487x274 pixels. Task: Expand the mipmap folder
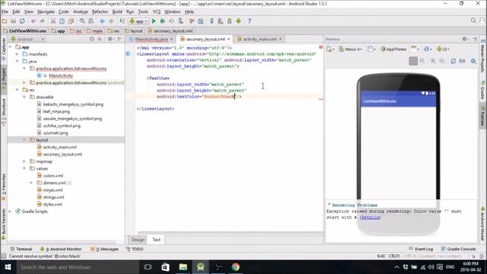coord(24,161)
